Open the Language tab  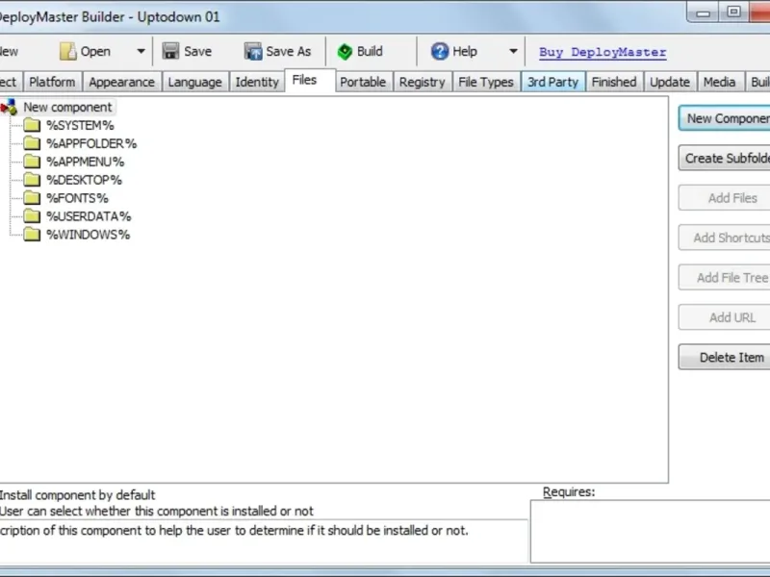click(x=195, y=82)
